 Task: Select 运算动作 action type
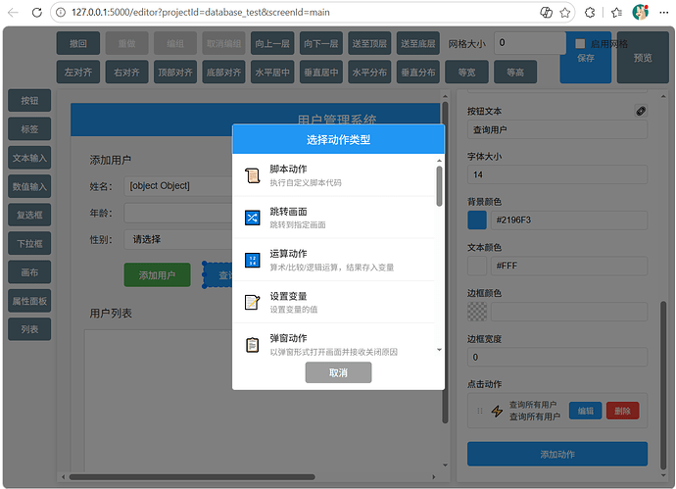[x=334, y=260]
